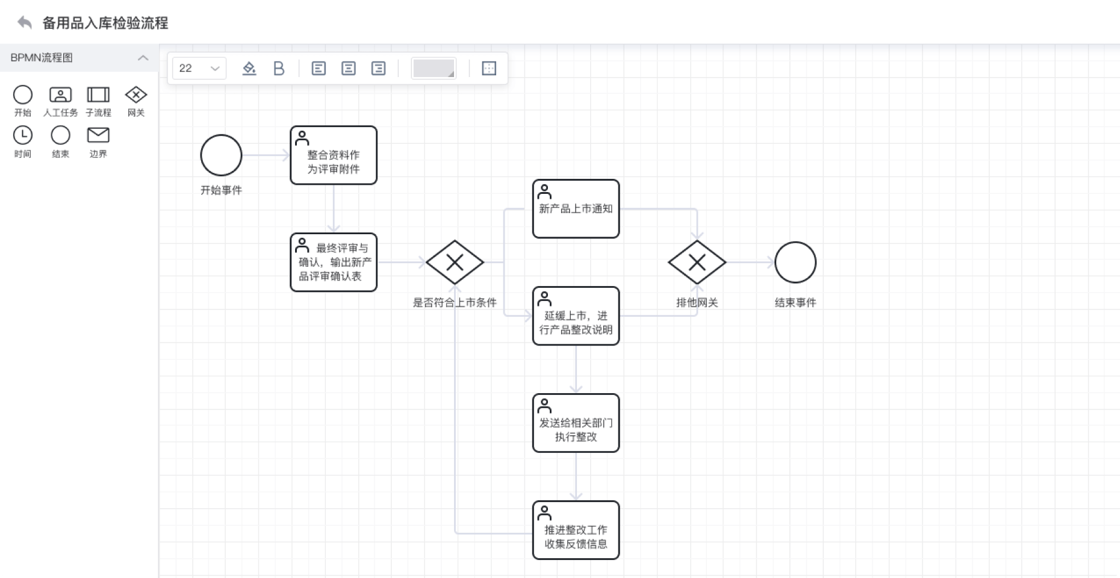Select the 最终评审与确认 task node
The height and width of the screenshot is (578, 1120).
click(x=334, y=263)
